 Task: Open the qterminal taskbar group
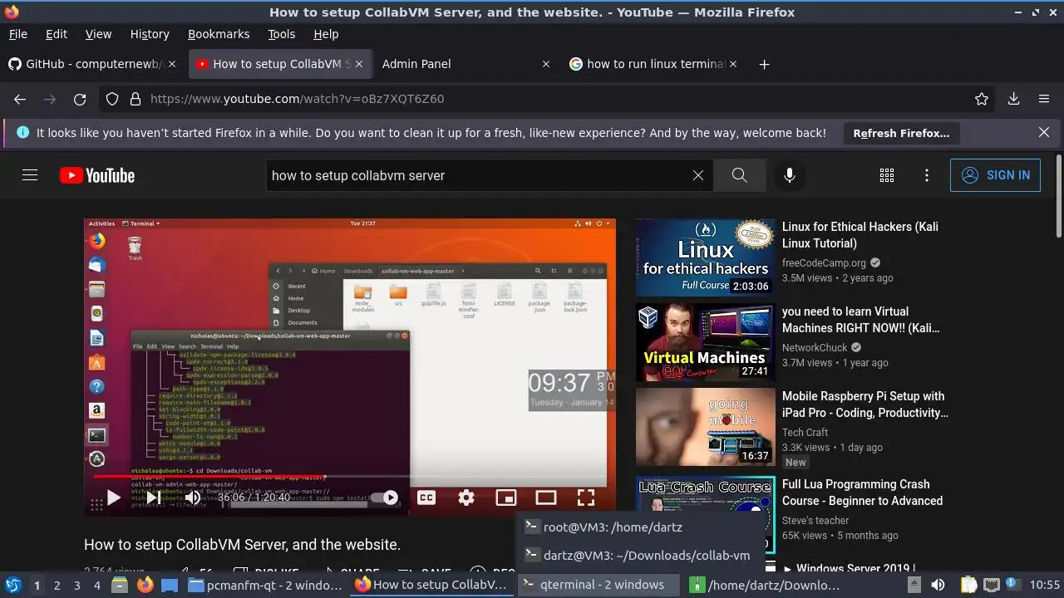[598, 585]
